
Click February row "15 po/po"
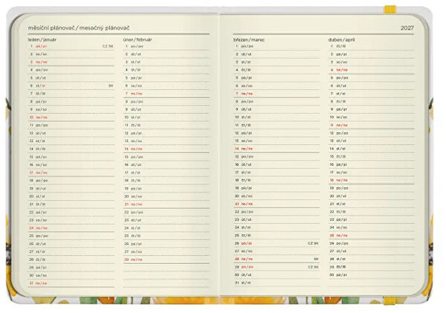[167, 157]
